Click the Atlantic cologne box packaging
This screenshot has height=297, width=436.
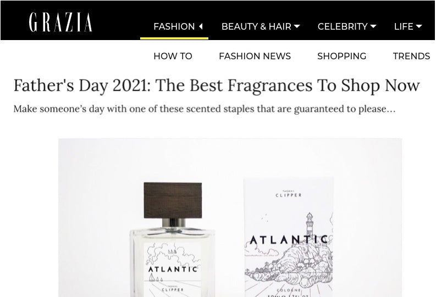click(x=289, y=237)
